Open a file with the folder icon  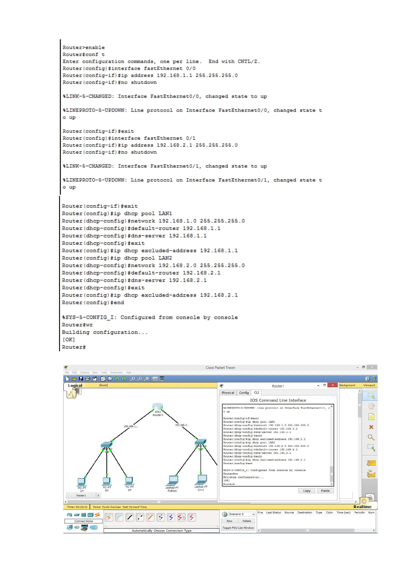[x=74, y=379]
